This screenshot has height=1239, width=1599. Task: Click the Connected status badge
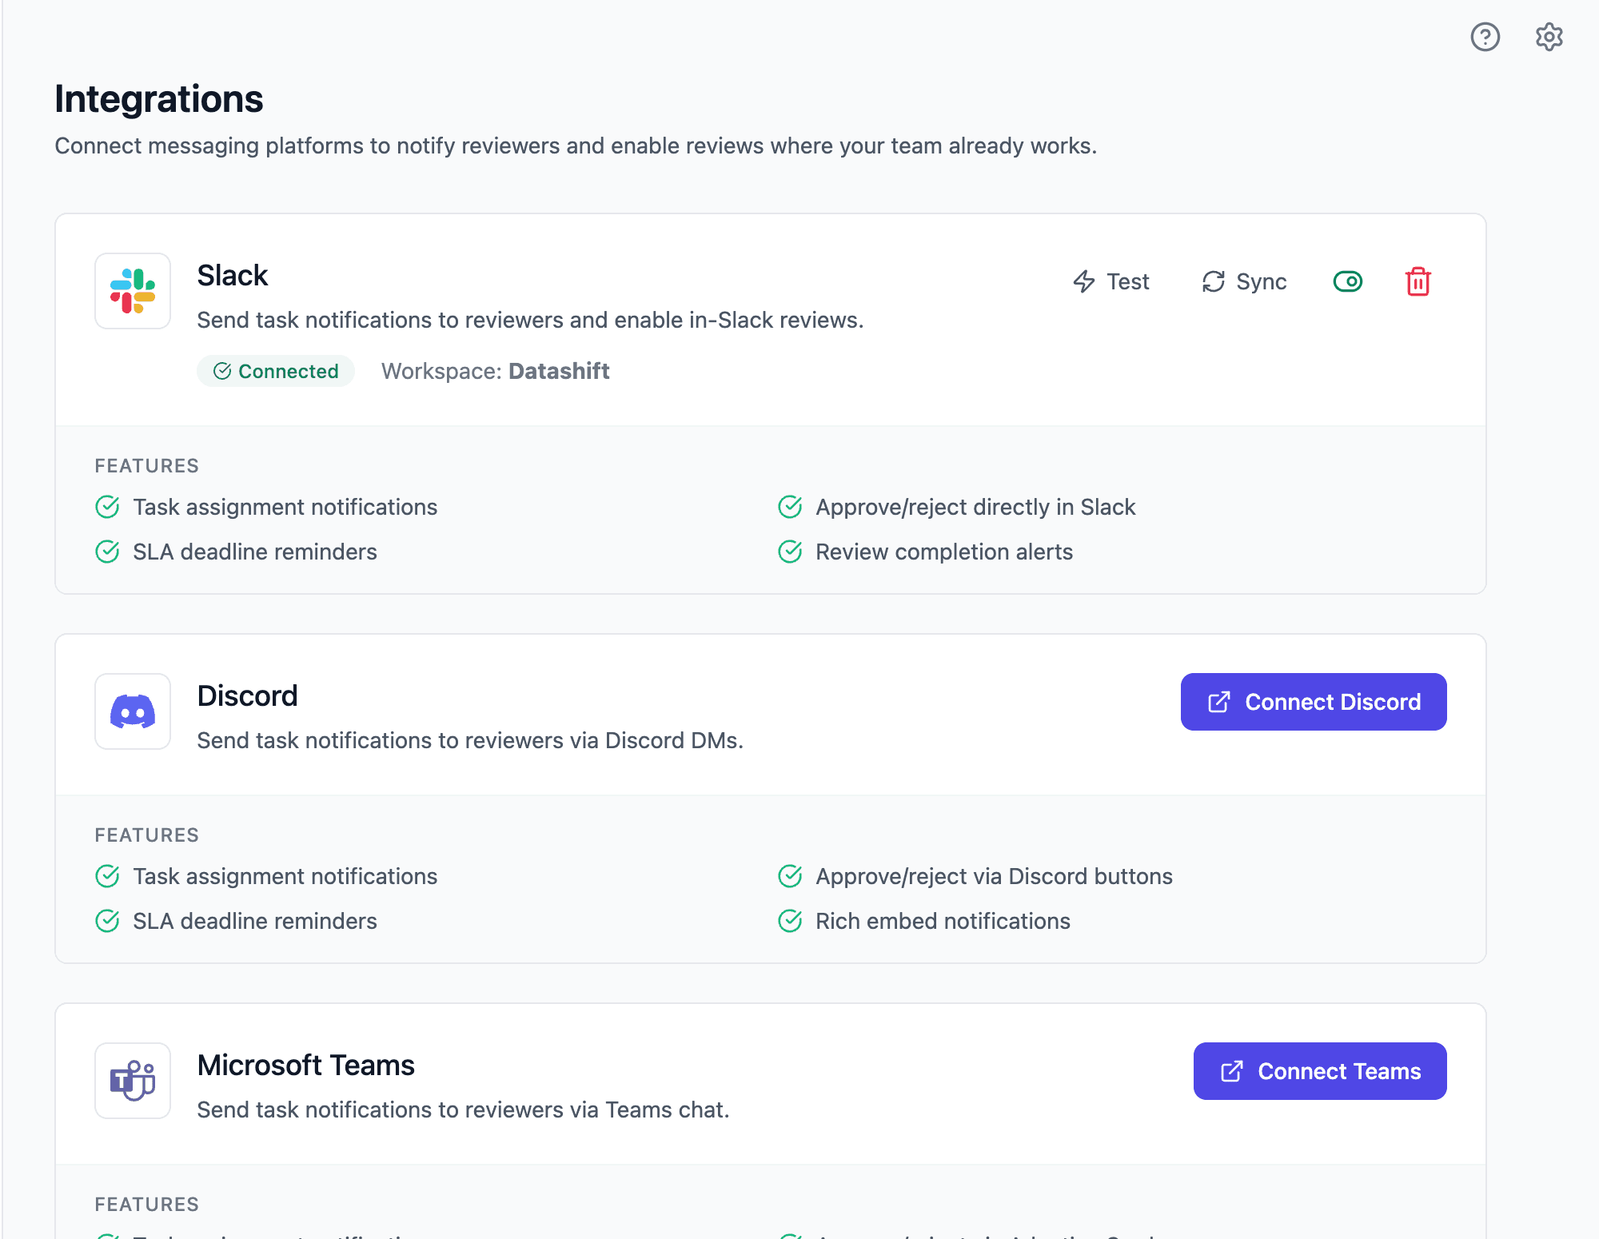(275, 371)
